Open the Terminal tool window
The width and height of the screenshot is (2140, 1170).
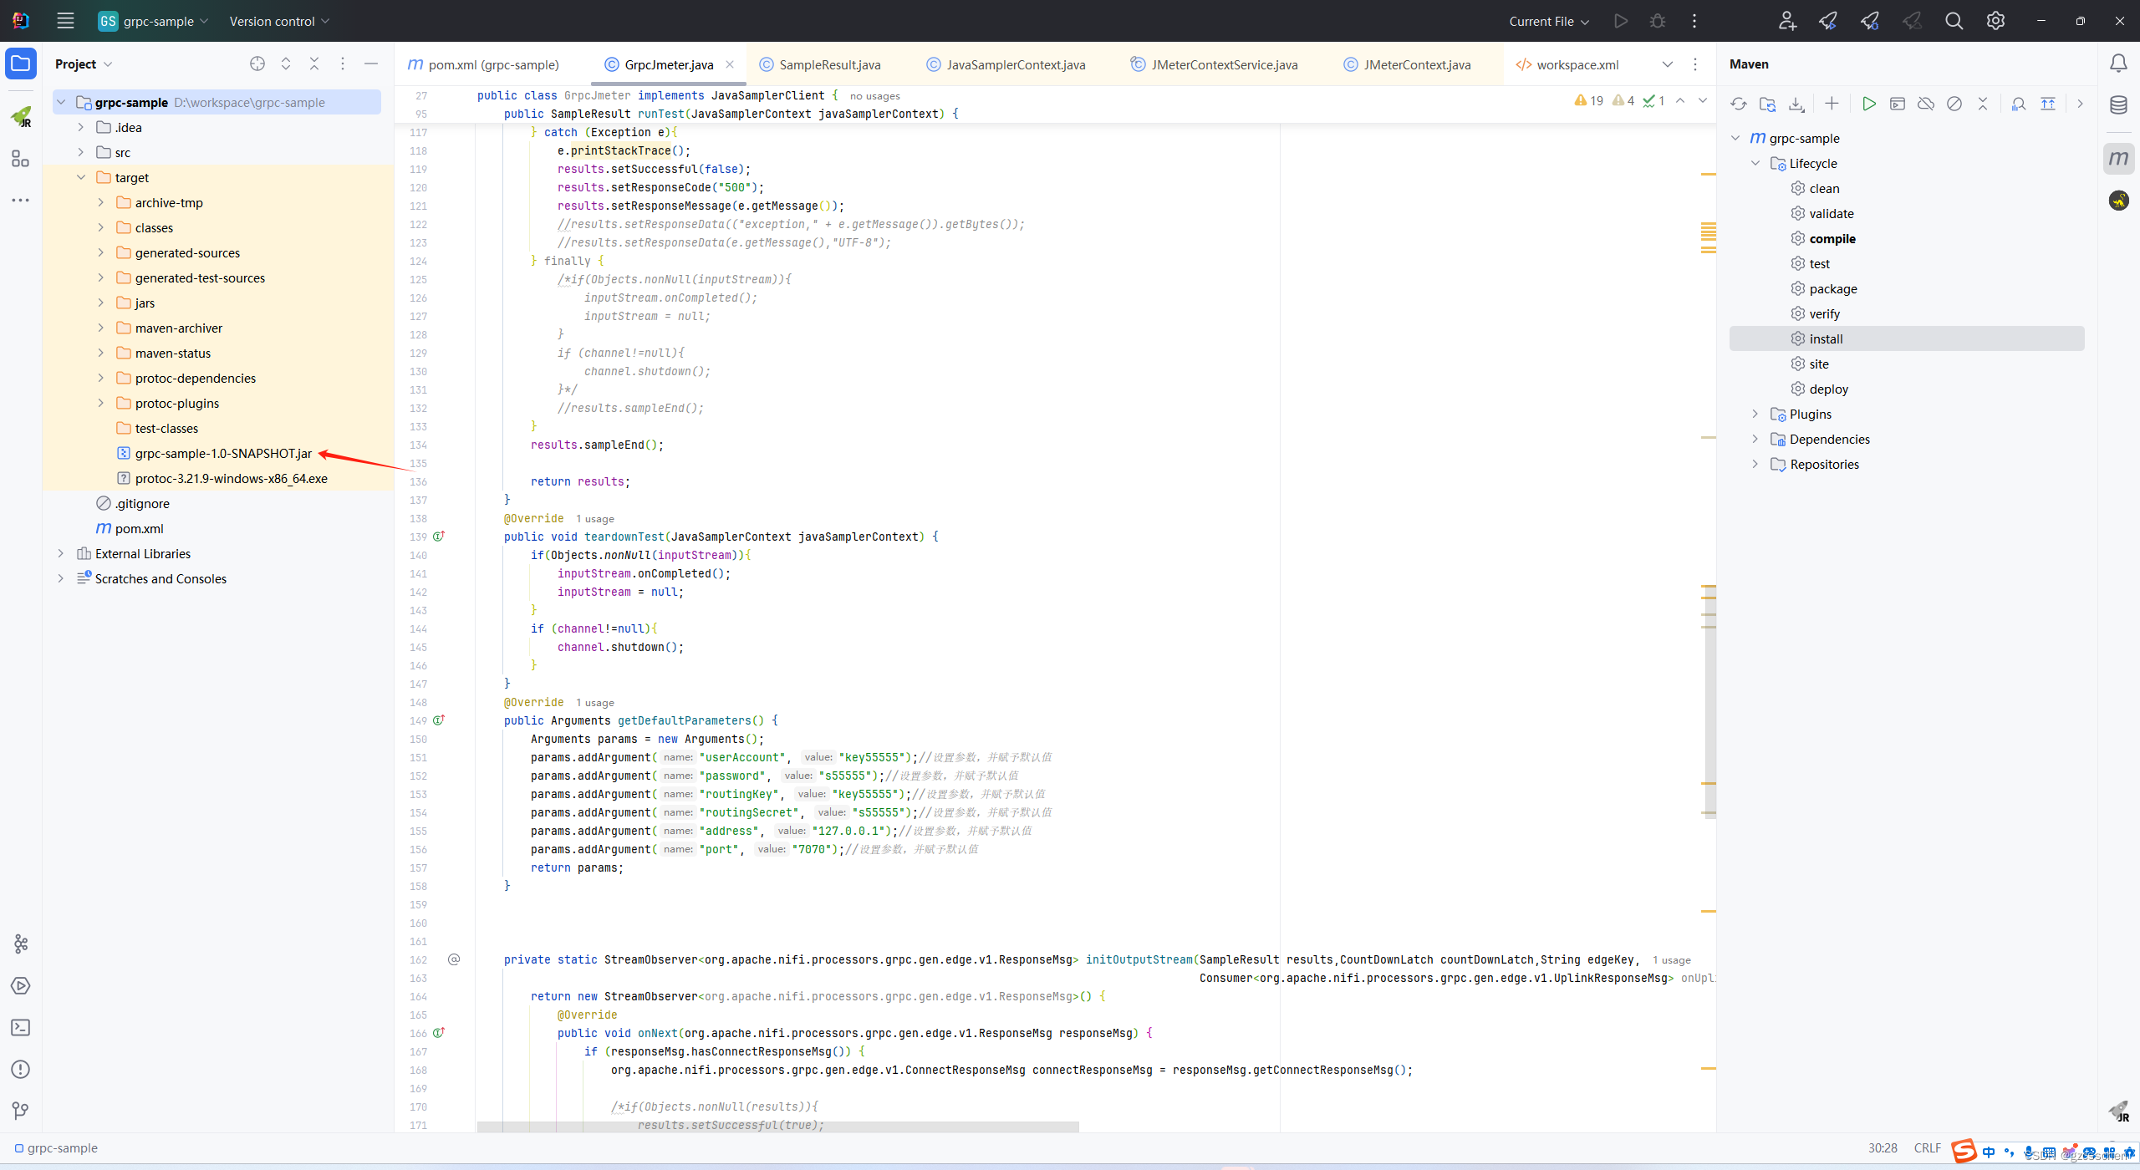(21, 1028)
